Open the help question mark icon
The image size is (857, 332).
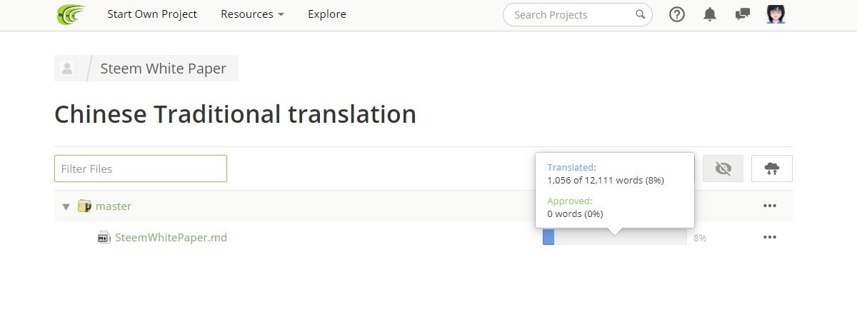click(677, 14)
